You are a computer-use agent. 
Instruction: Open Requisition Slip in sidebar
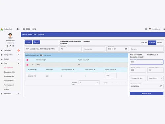point(9,76)
